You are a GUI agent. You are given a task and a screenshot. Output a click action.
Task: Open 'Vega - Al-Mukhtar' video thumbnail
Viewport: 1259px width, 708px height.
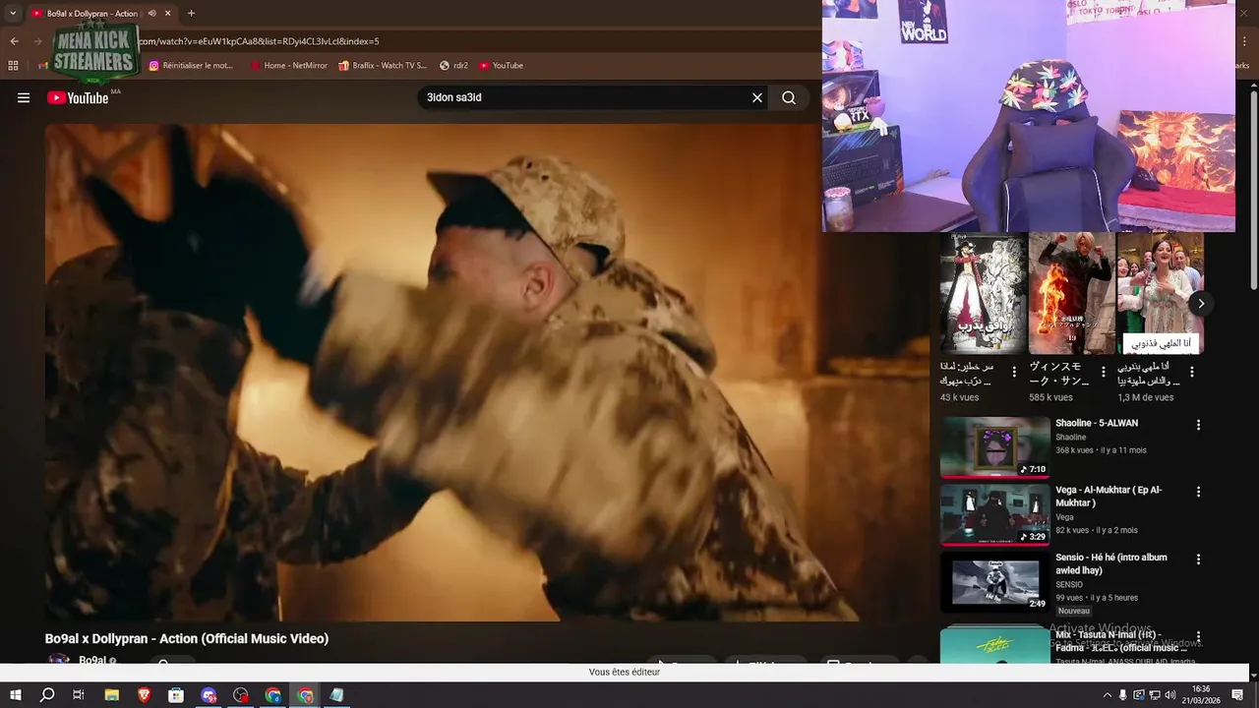point(994,514)
